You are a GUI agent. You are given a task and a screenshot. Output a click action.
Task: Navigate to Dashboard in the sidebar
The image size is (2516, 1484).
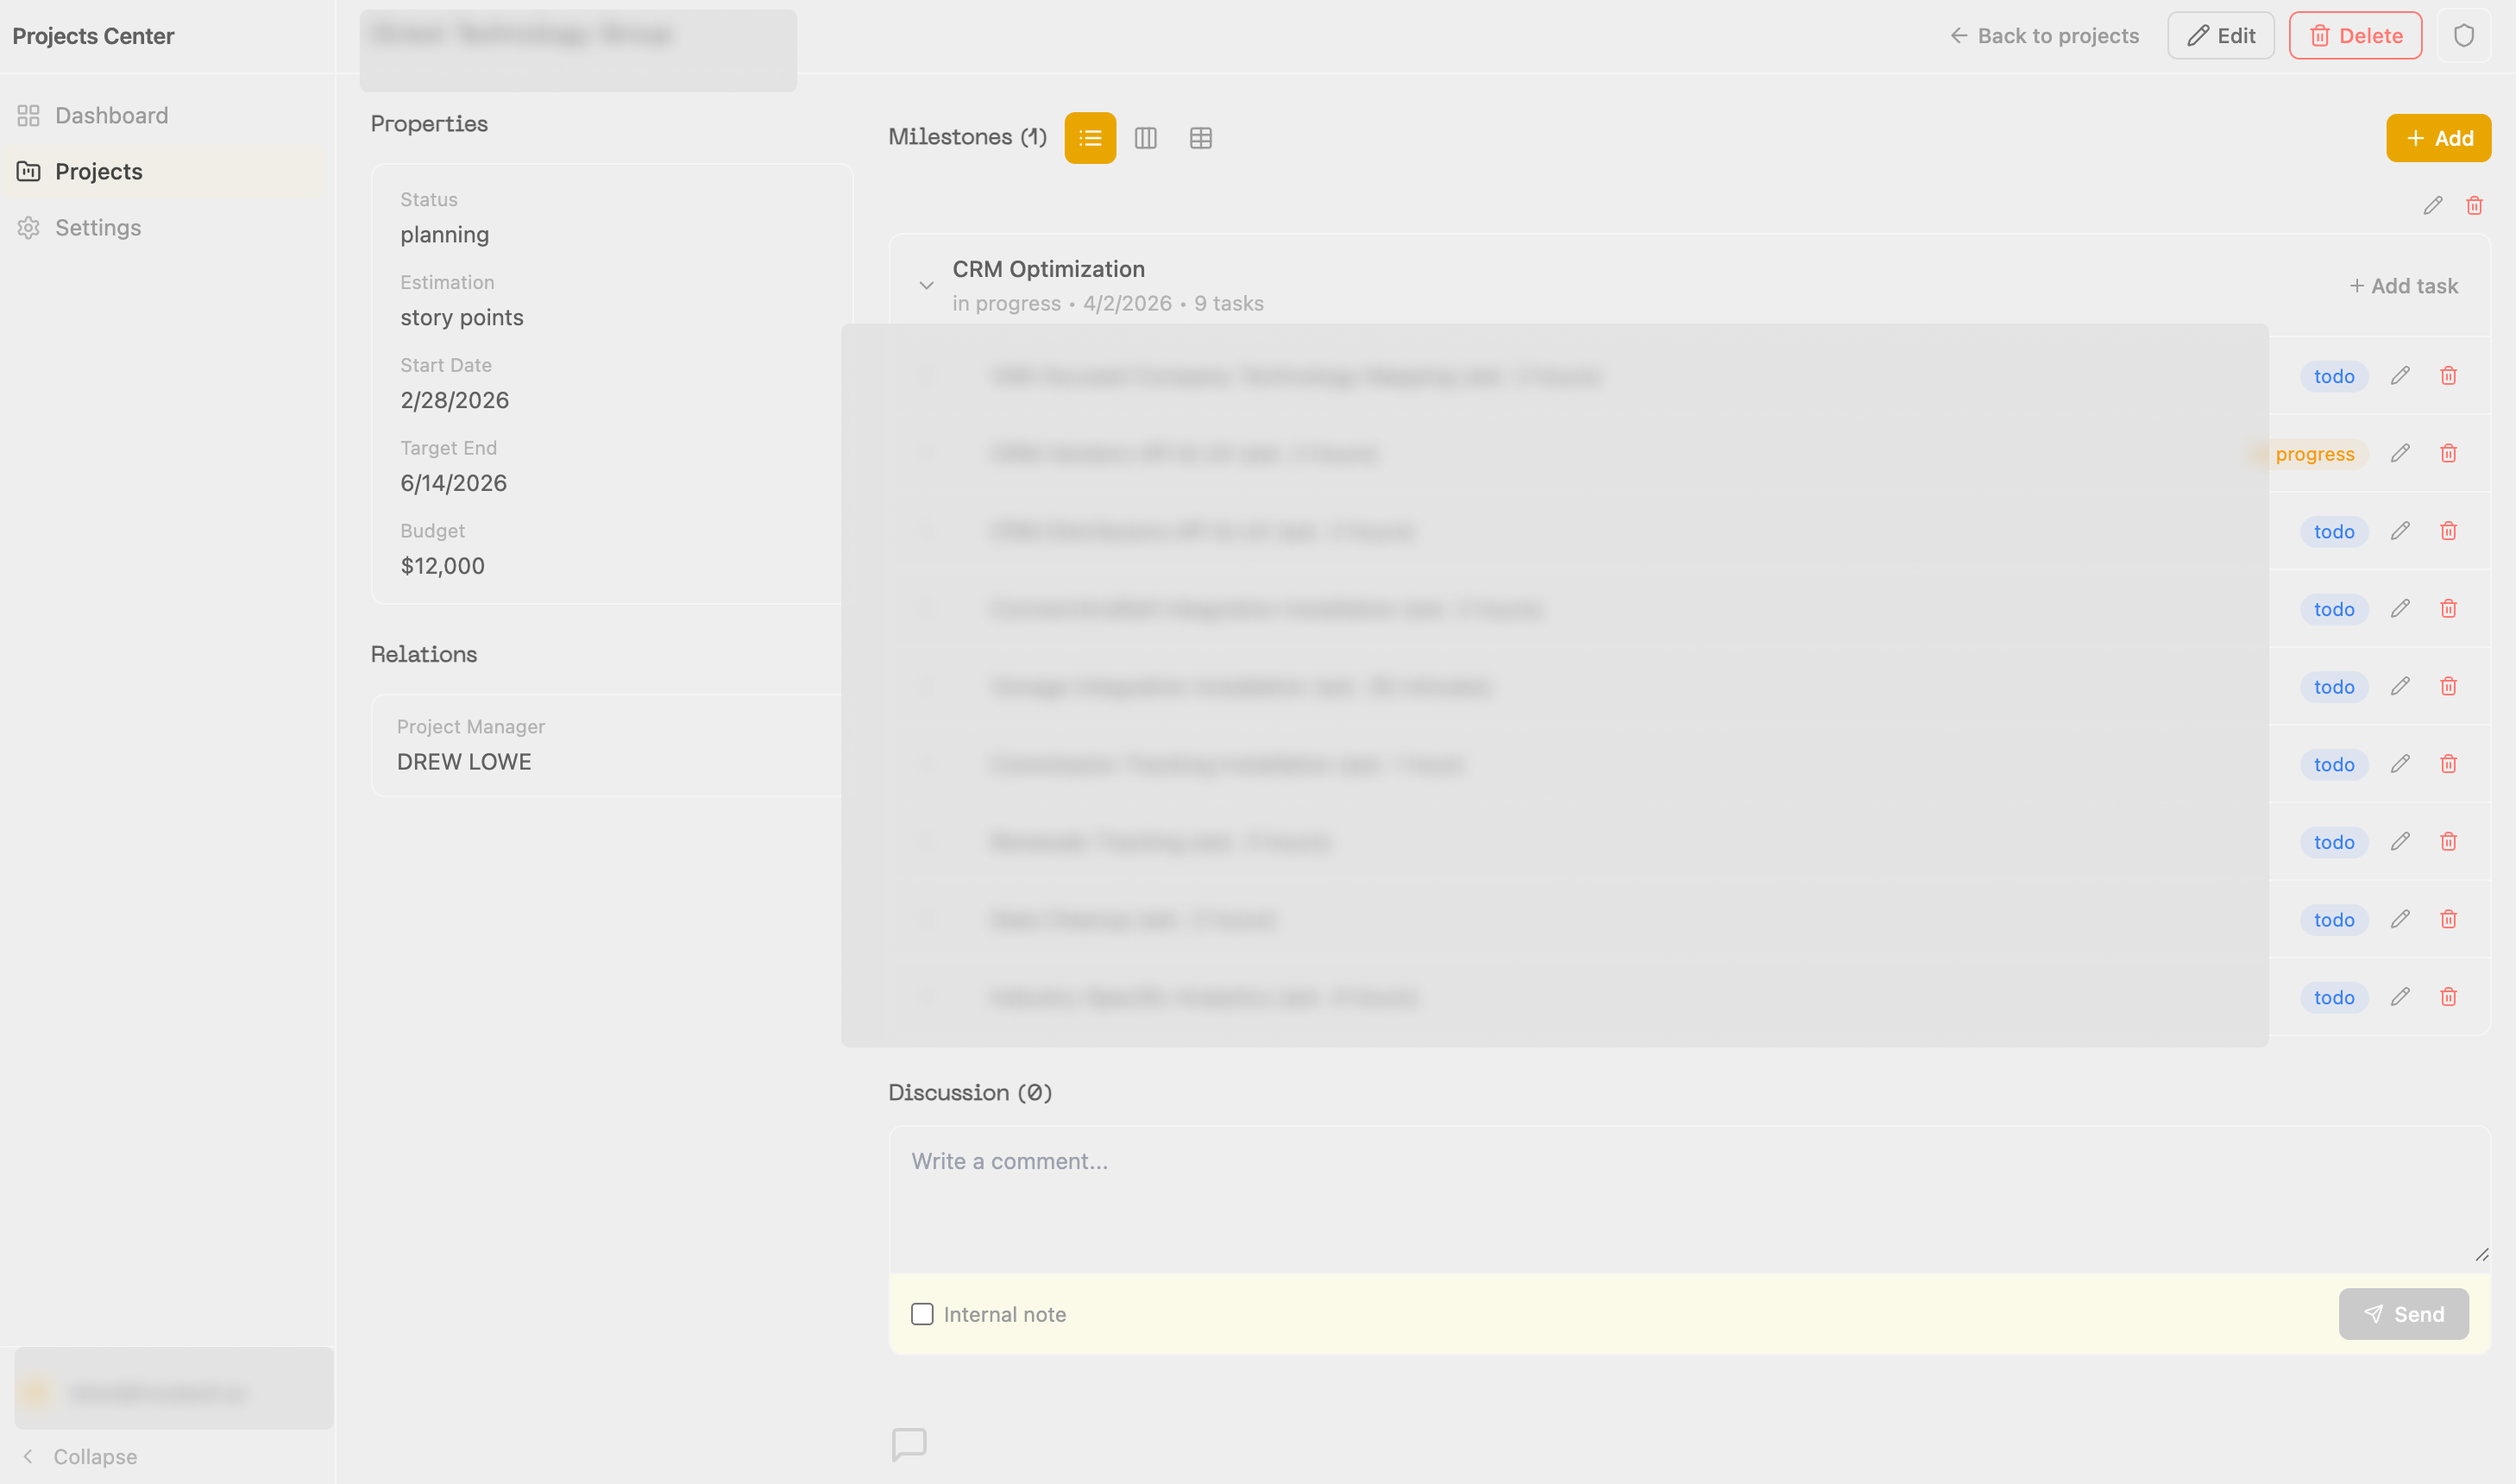(x=111, y=115)
